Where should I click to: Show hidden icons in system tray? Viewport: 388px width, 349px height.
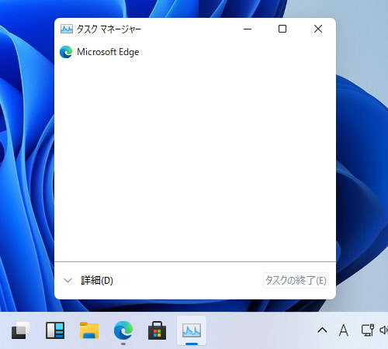(322, 330)
